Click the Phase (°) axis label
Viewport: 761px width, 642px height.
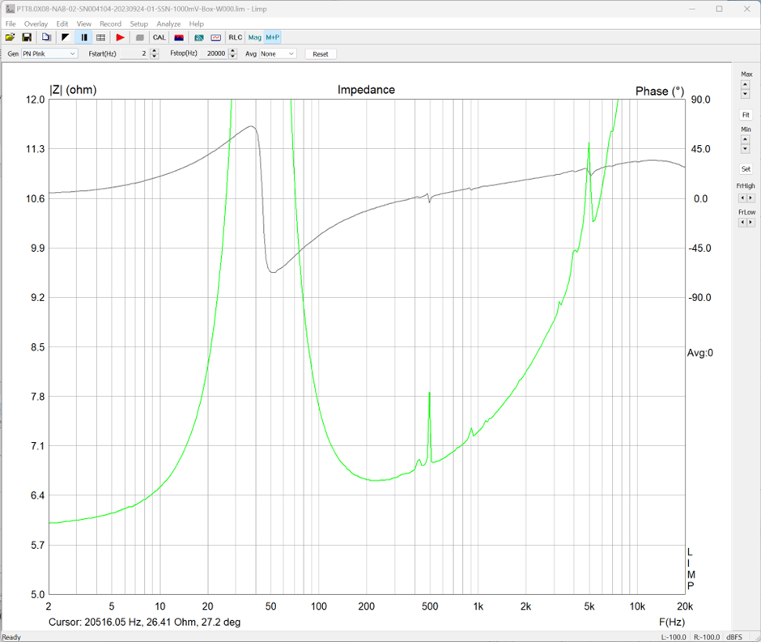(x=660, y=91)
